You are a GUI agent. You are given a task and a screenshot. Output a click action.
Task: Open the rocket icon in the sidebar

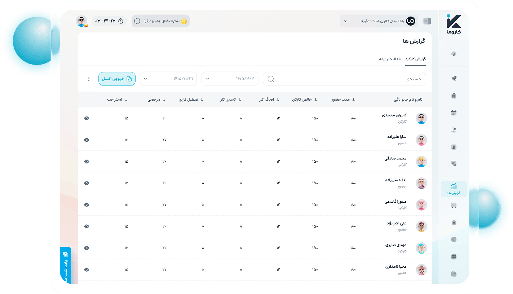pos(454,78)
